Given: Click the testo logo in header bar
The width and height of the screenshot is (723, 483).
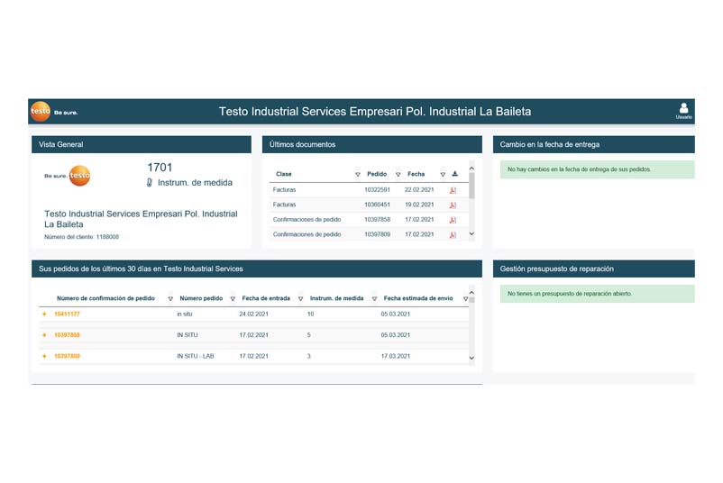Looking at the screenshot, I should click(41, 111).
